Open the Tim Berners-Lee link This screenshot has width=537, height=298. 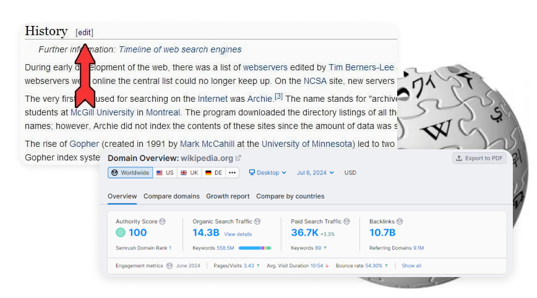click(x=361, y=67)
